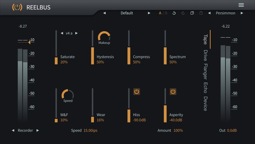The image size is (255, 144).
Task: Click the Asperity level slider bar
Action: pos(165,105)
